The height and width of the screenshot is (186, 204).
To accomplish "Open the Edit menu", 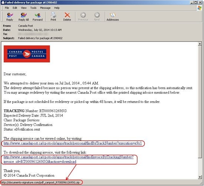I will [x=15, y=8].
